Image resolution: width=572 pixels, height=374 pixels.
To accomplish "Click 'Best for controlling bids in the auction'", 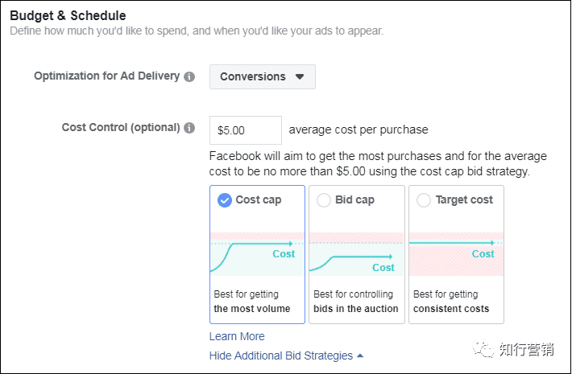I will point(356,302).
